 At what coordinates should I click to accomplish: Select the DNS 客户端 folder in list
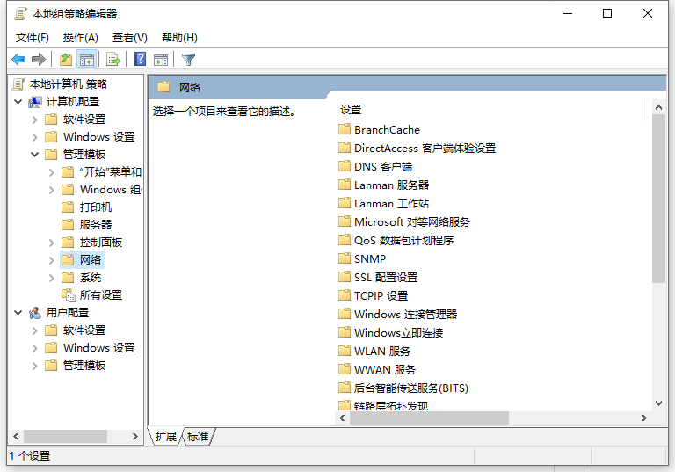(x=382, y=166)
